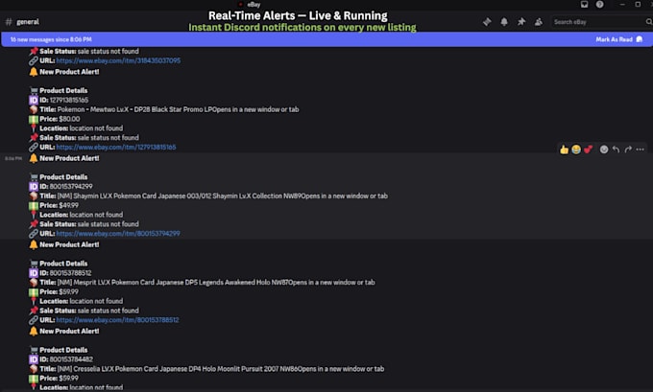Click Product Details heading above ID 800153784482
Image resolution: width=653 pixels, height=392 pixels.
coord(63,350)
